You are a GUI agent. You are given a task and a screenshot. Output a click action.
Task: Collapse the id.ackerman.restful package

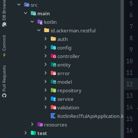pos(39,30)
